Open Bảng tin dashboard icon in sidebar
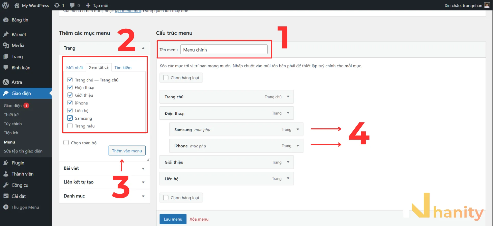 [6, 20]
